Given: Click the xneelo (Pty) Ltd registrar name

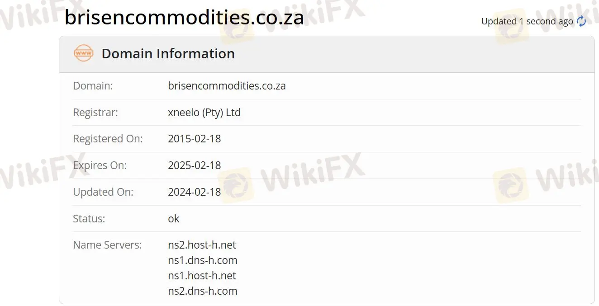Looking at the screenshot, I should pos(204,112).
